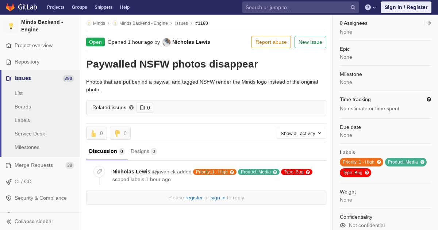Click the Issues sidebar icon
438x230 pixels.
[9, 78]
